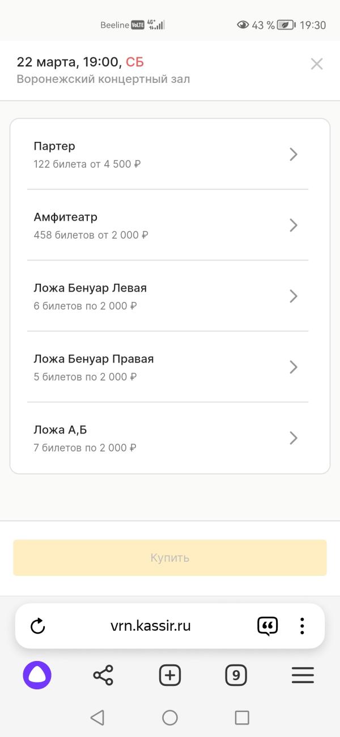Open the three-dot page options menu

click(302, 626)
